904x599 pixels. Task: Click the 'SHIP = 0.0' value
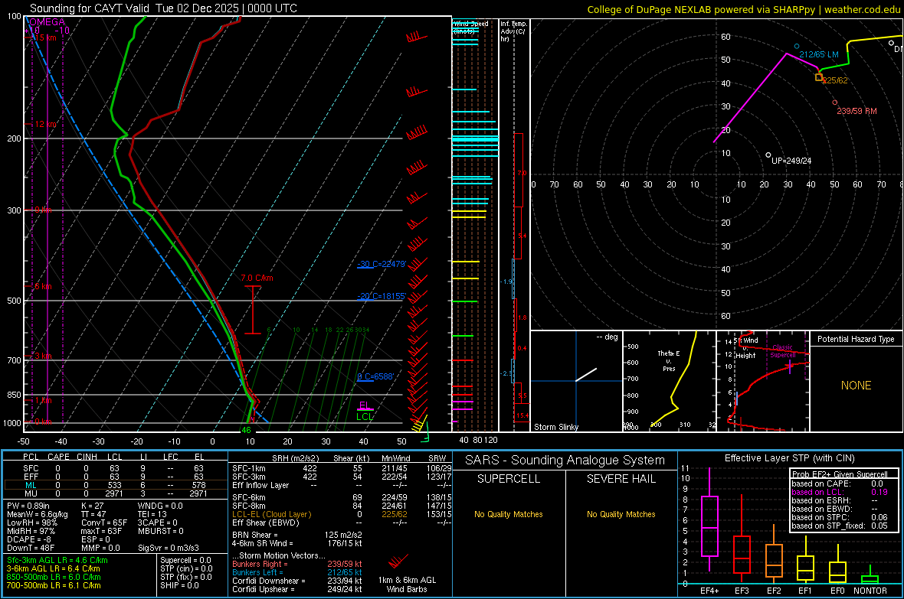pos(179,585)
